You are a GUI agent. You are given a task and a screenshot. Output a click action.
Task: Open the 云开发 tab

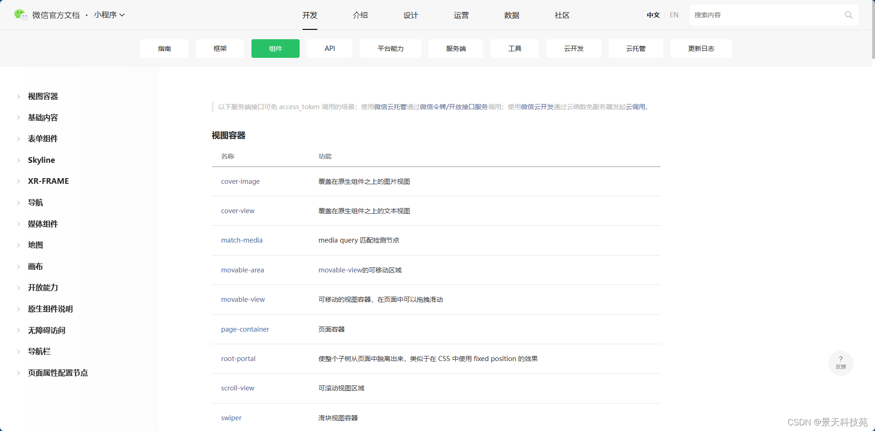[574, 48]
